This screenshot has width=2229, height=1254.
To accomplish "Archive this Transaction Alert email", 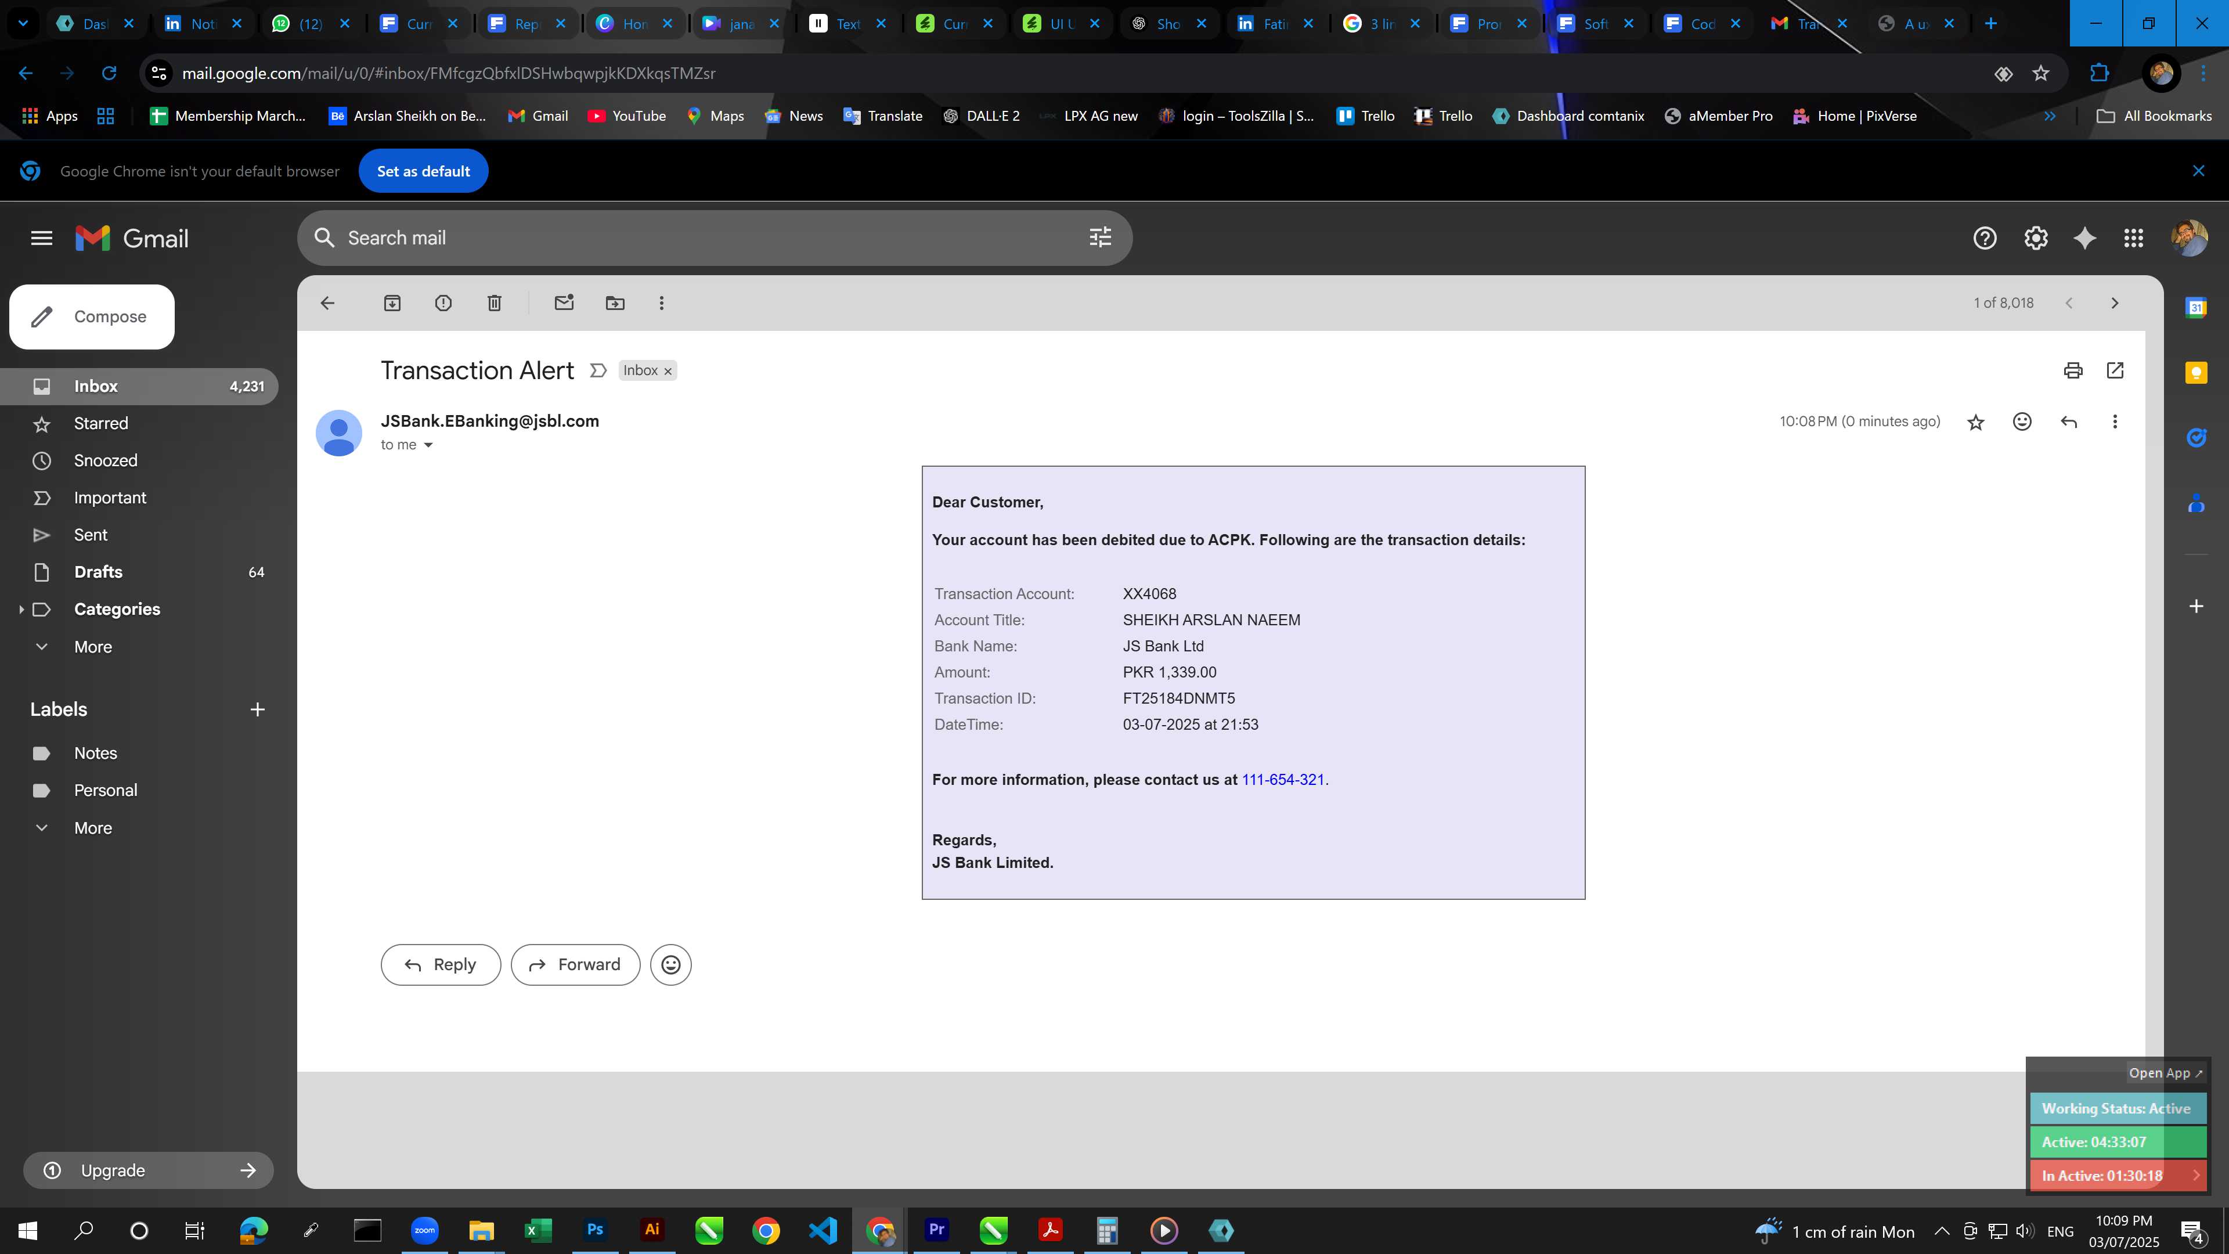I will coord(392,303).
